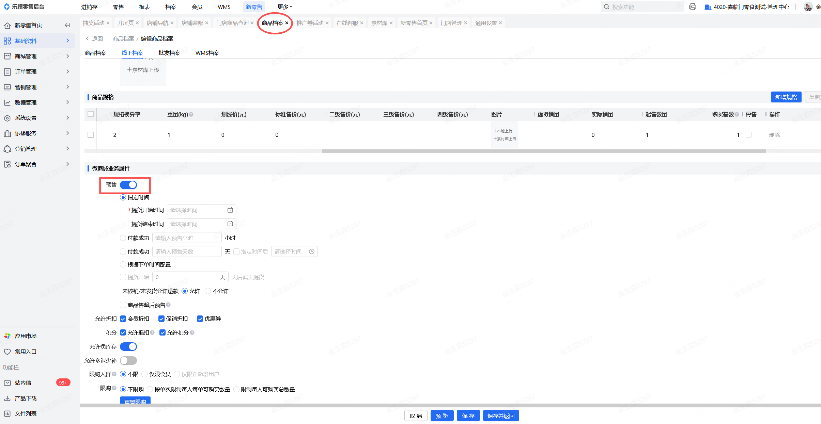The image size is (821, 424).
Task: Click the printer icon in top bar
Action: pos(693,7)
